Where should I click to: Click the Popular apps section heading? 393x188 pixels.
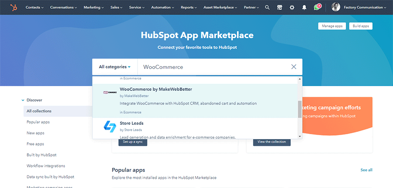pyautogui.click(x=128, y=170)
